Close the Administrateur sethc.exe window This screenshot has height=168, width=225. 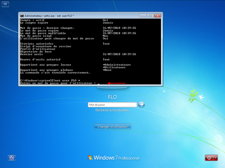click(157, 16)
